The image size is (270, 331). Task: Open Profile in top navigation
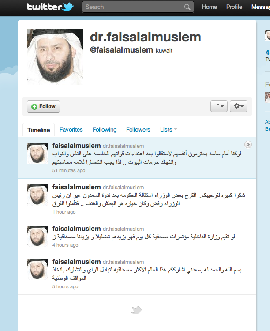click(x=234, y=7)
